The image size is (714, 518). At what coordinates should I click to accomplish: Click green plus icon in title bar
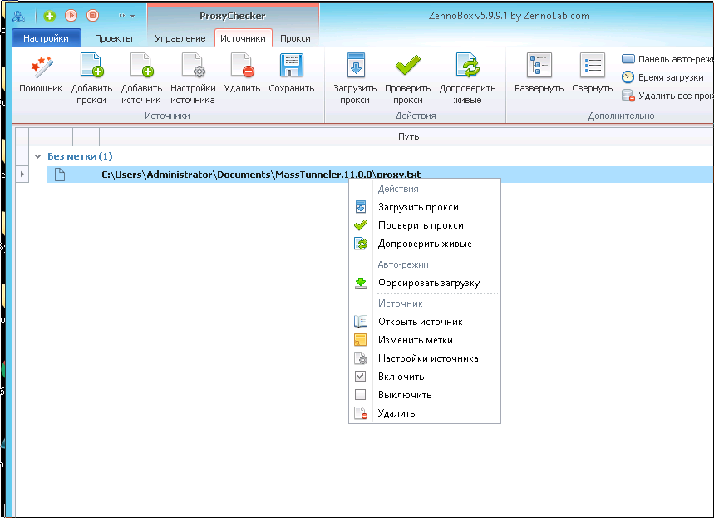pos(49,16)
